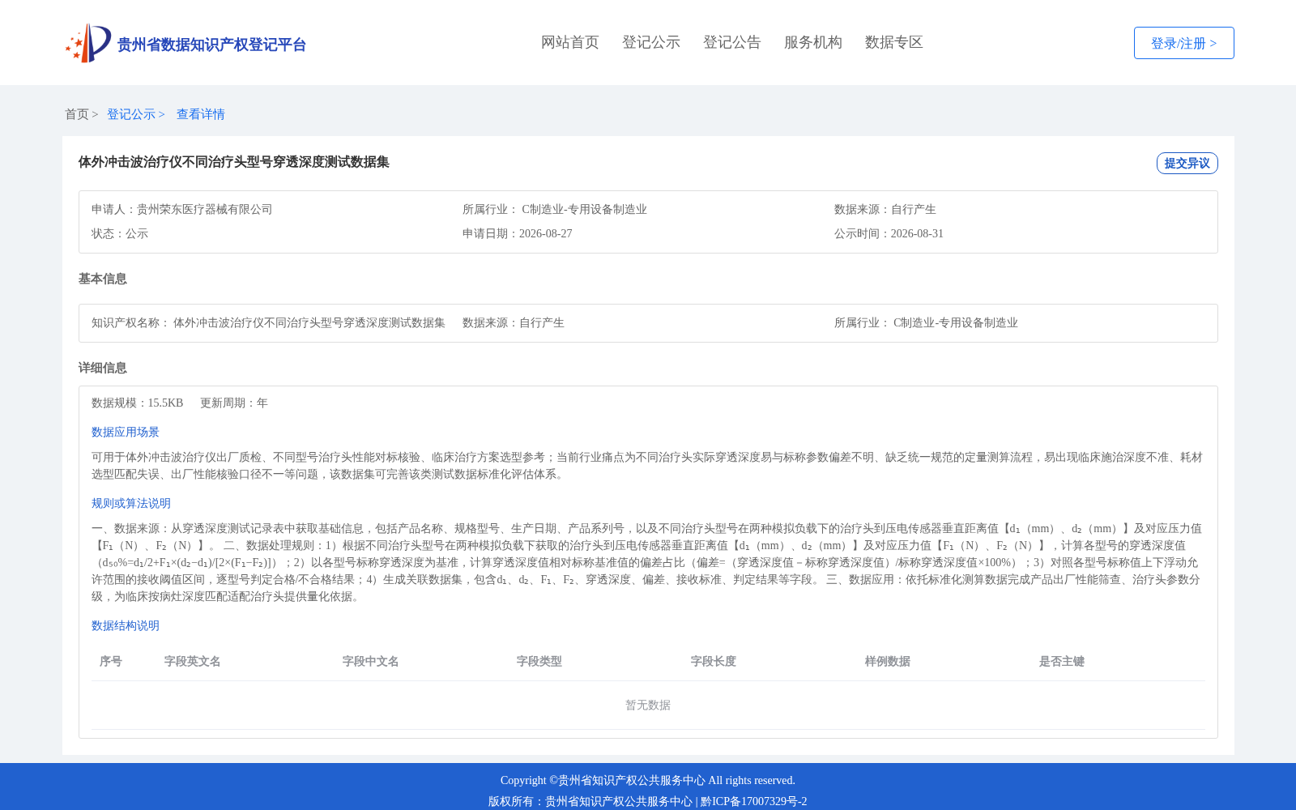This screenshot has width=1296, height=810.
Task: Click the 规则或算法说明 heading
Action: (131, 503)
